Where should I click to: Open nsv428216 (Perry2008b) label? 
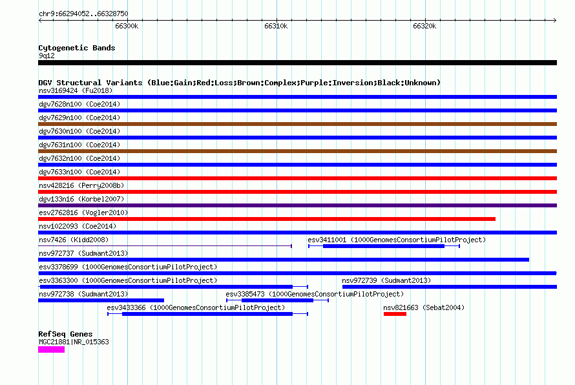pyautogui.click(x=81, y=185)
